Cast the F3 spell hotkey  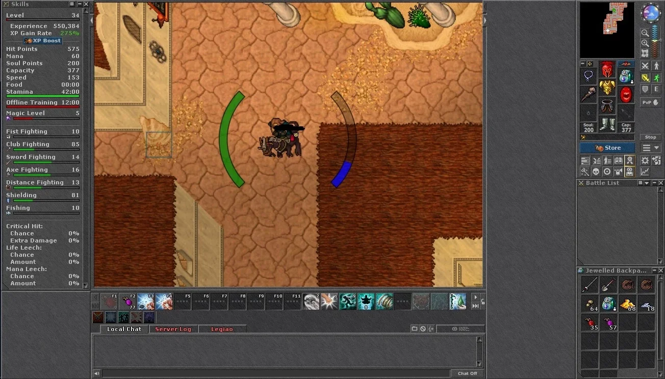[146, 302]
